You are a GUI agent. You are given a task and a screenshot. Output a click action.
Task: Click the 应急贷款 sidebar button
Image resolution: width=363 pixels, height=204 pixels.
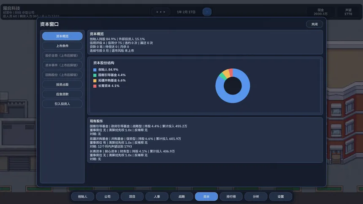62,94
